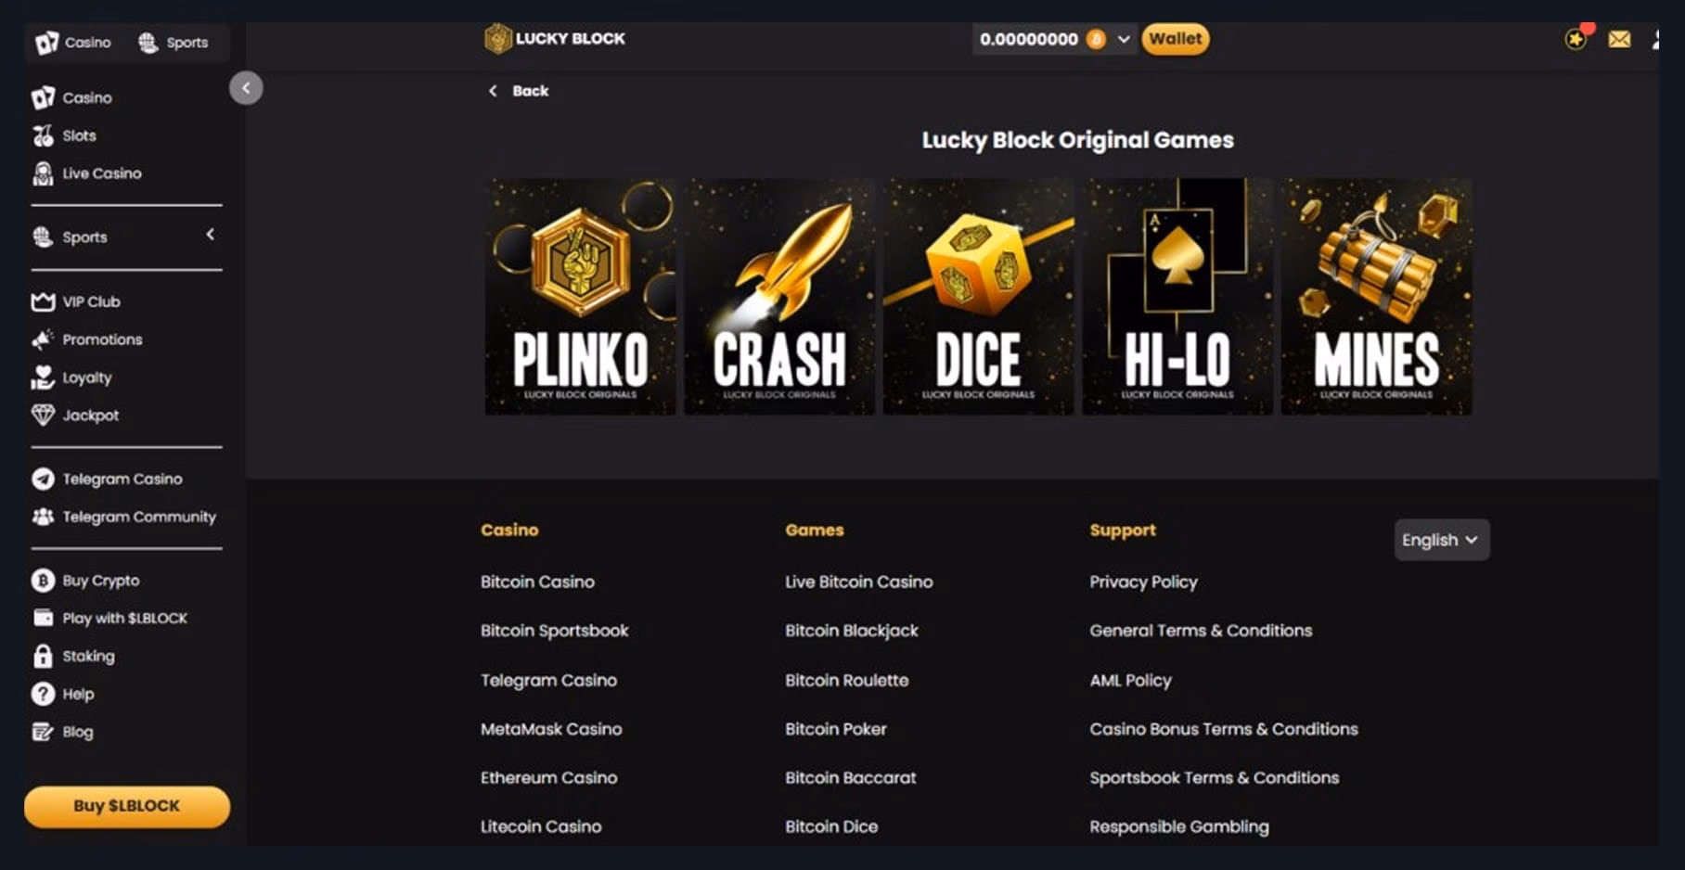
Task: Click the Telegram Casino icon
Action: pos(43,479)
